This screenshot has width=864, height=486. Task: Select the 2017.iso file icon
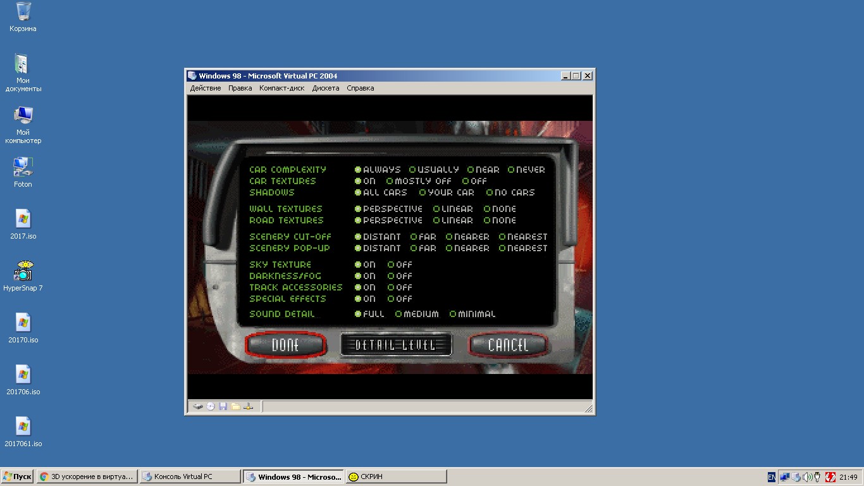click(x=23, y=224)
